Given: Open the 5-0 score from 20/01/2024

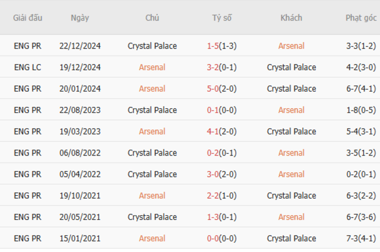Looking at the screenshot, I should (x=213, y=89).
